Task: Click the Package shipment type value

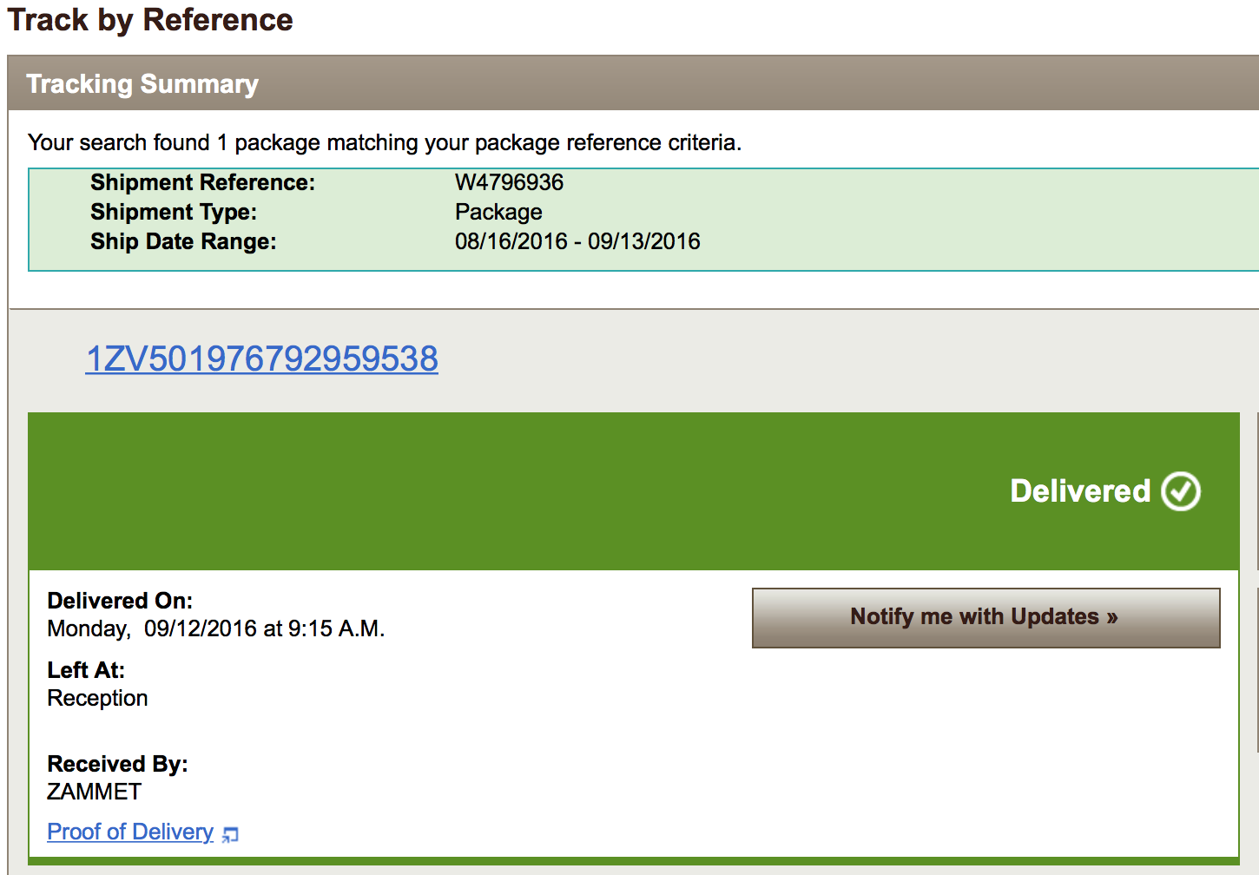Action: click(498, 212)
